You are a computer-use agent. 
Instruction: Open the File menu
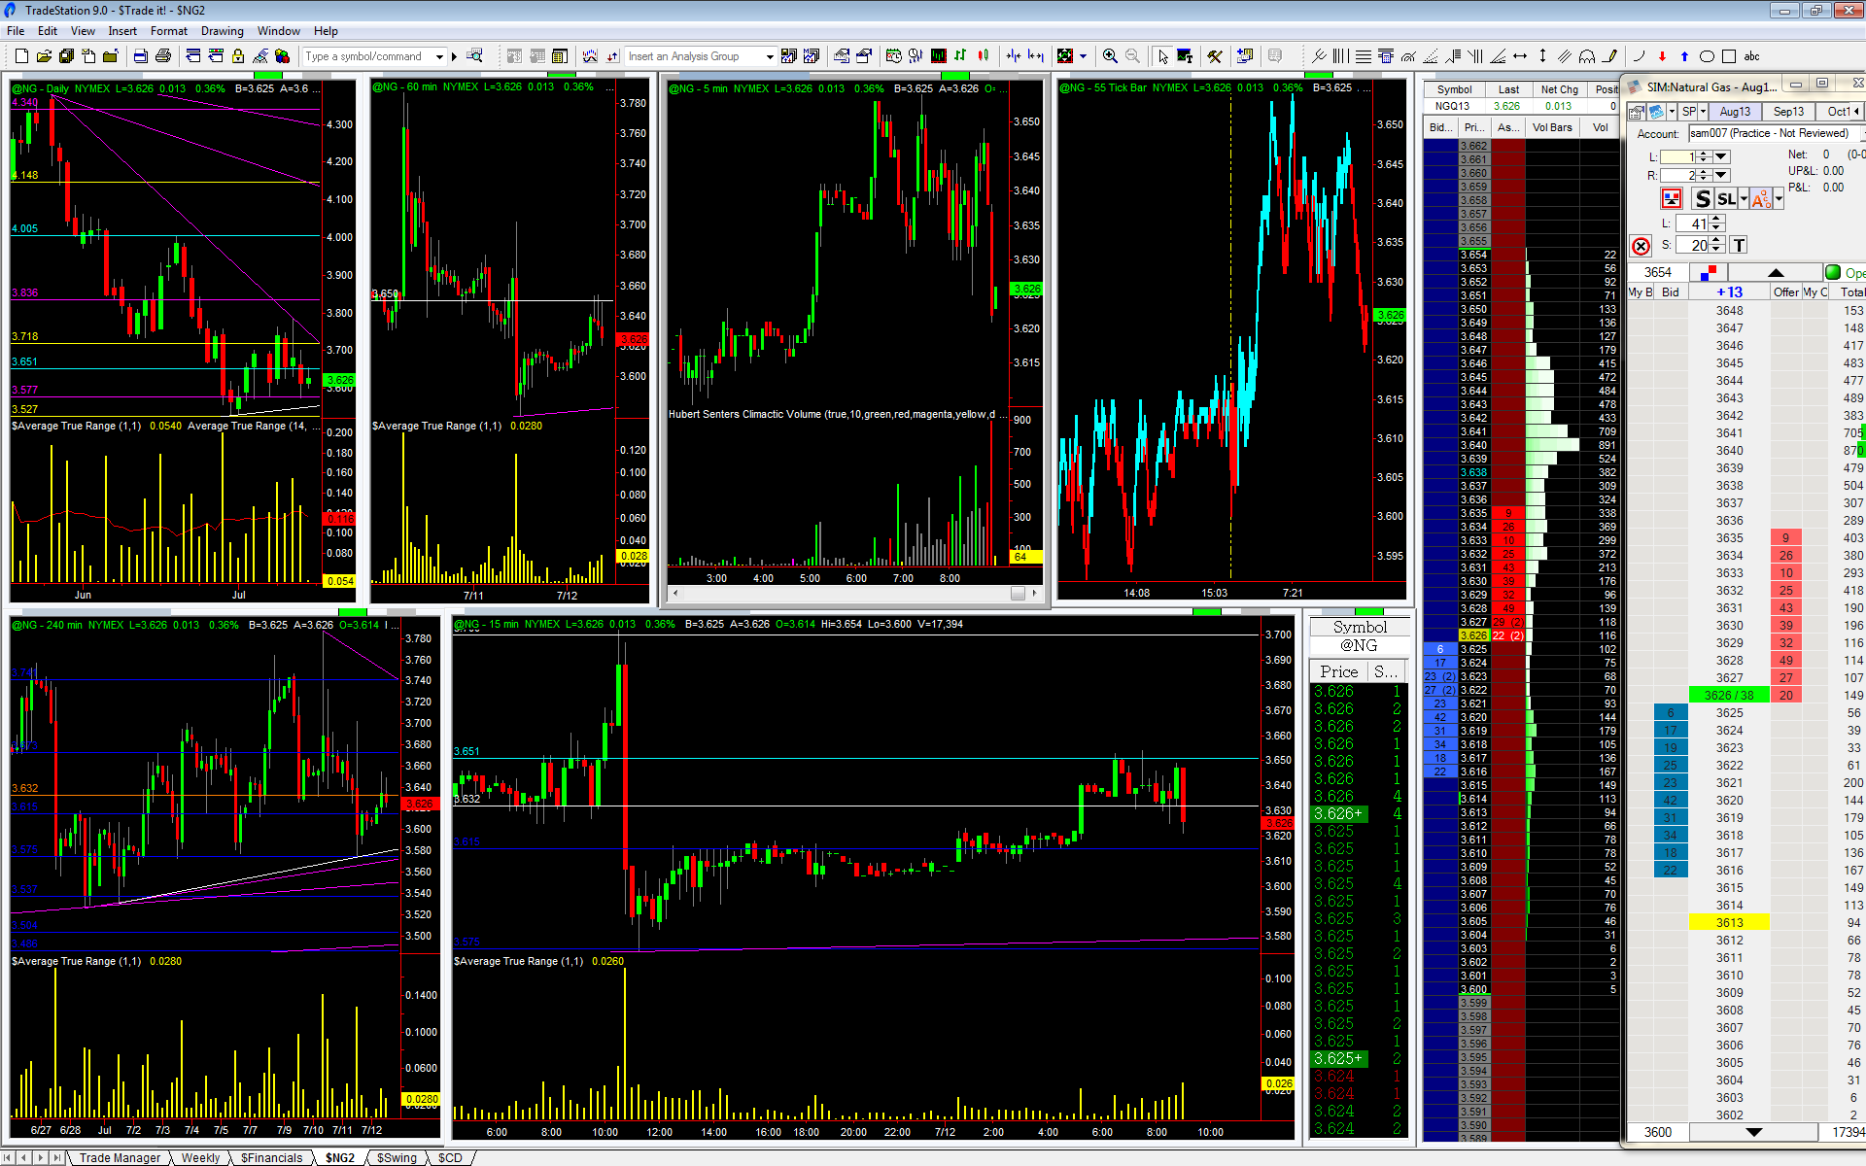[x=16, y=31]
